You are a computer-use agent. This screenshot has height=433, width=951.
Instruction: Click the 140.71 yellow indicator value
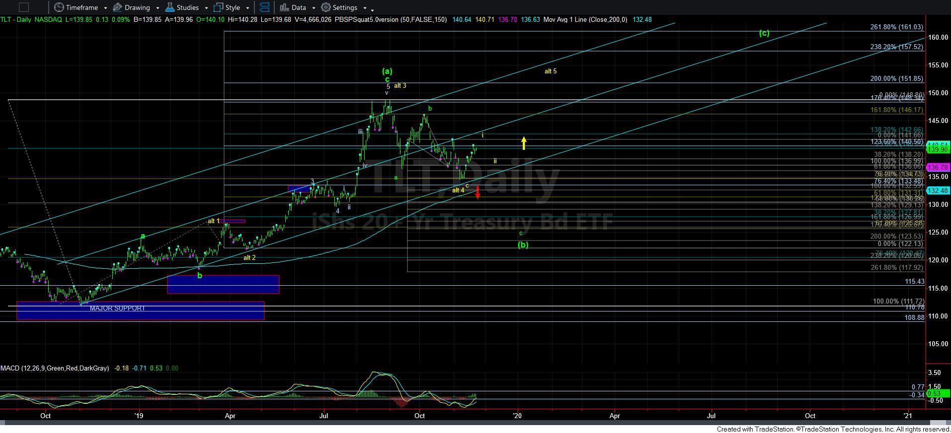click(484, 19)
